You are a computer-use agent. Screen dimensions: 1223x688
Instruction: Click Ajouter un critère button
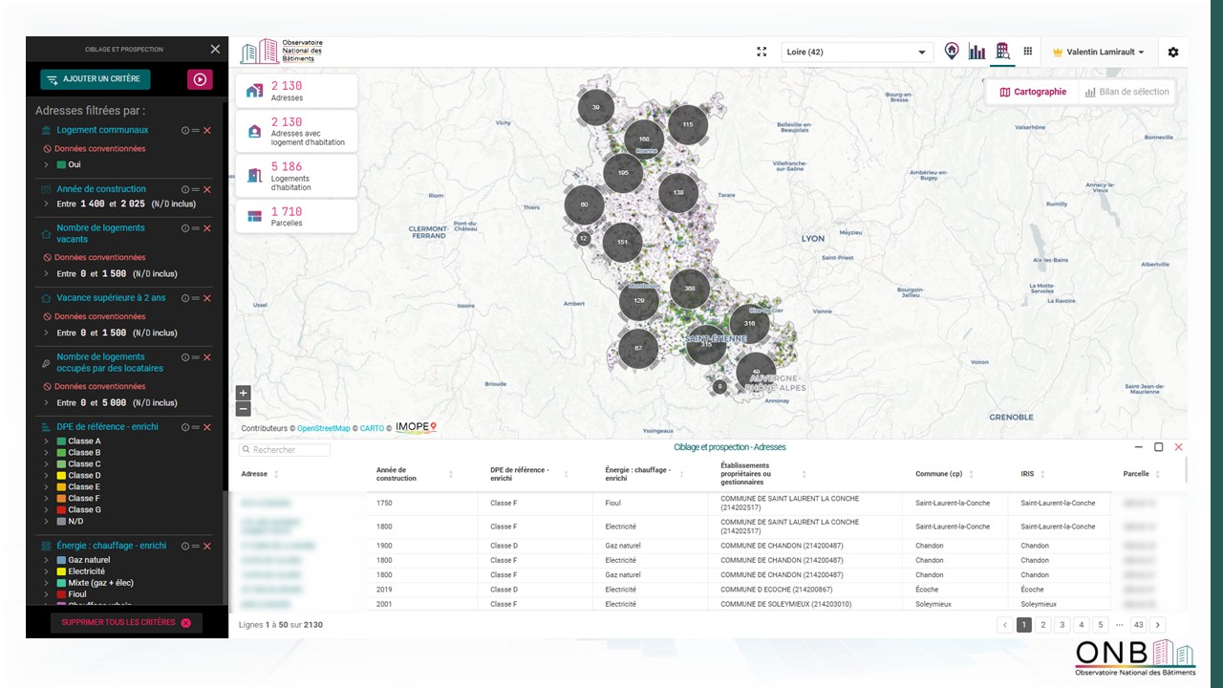click(95, 79)
